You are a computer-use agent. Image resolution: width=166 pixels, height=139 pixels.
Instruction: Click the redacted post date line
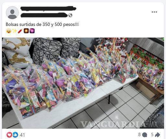tap(44, 15)
